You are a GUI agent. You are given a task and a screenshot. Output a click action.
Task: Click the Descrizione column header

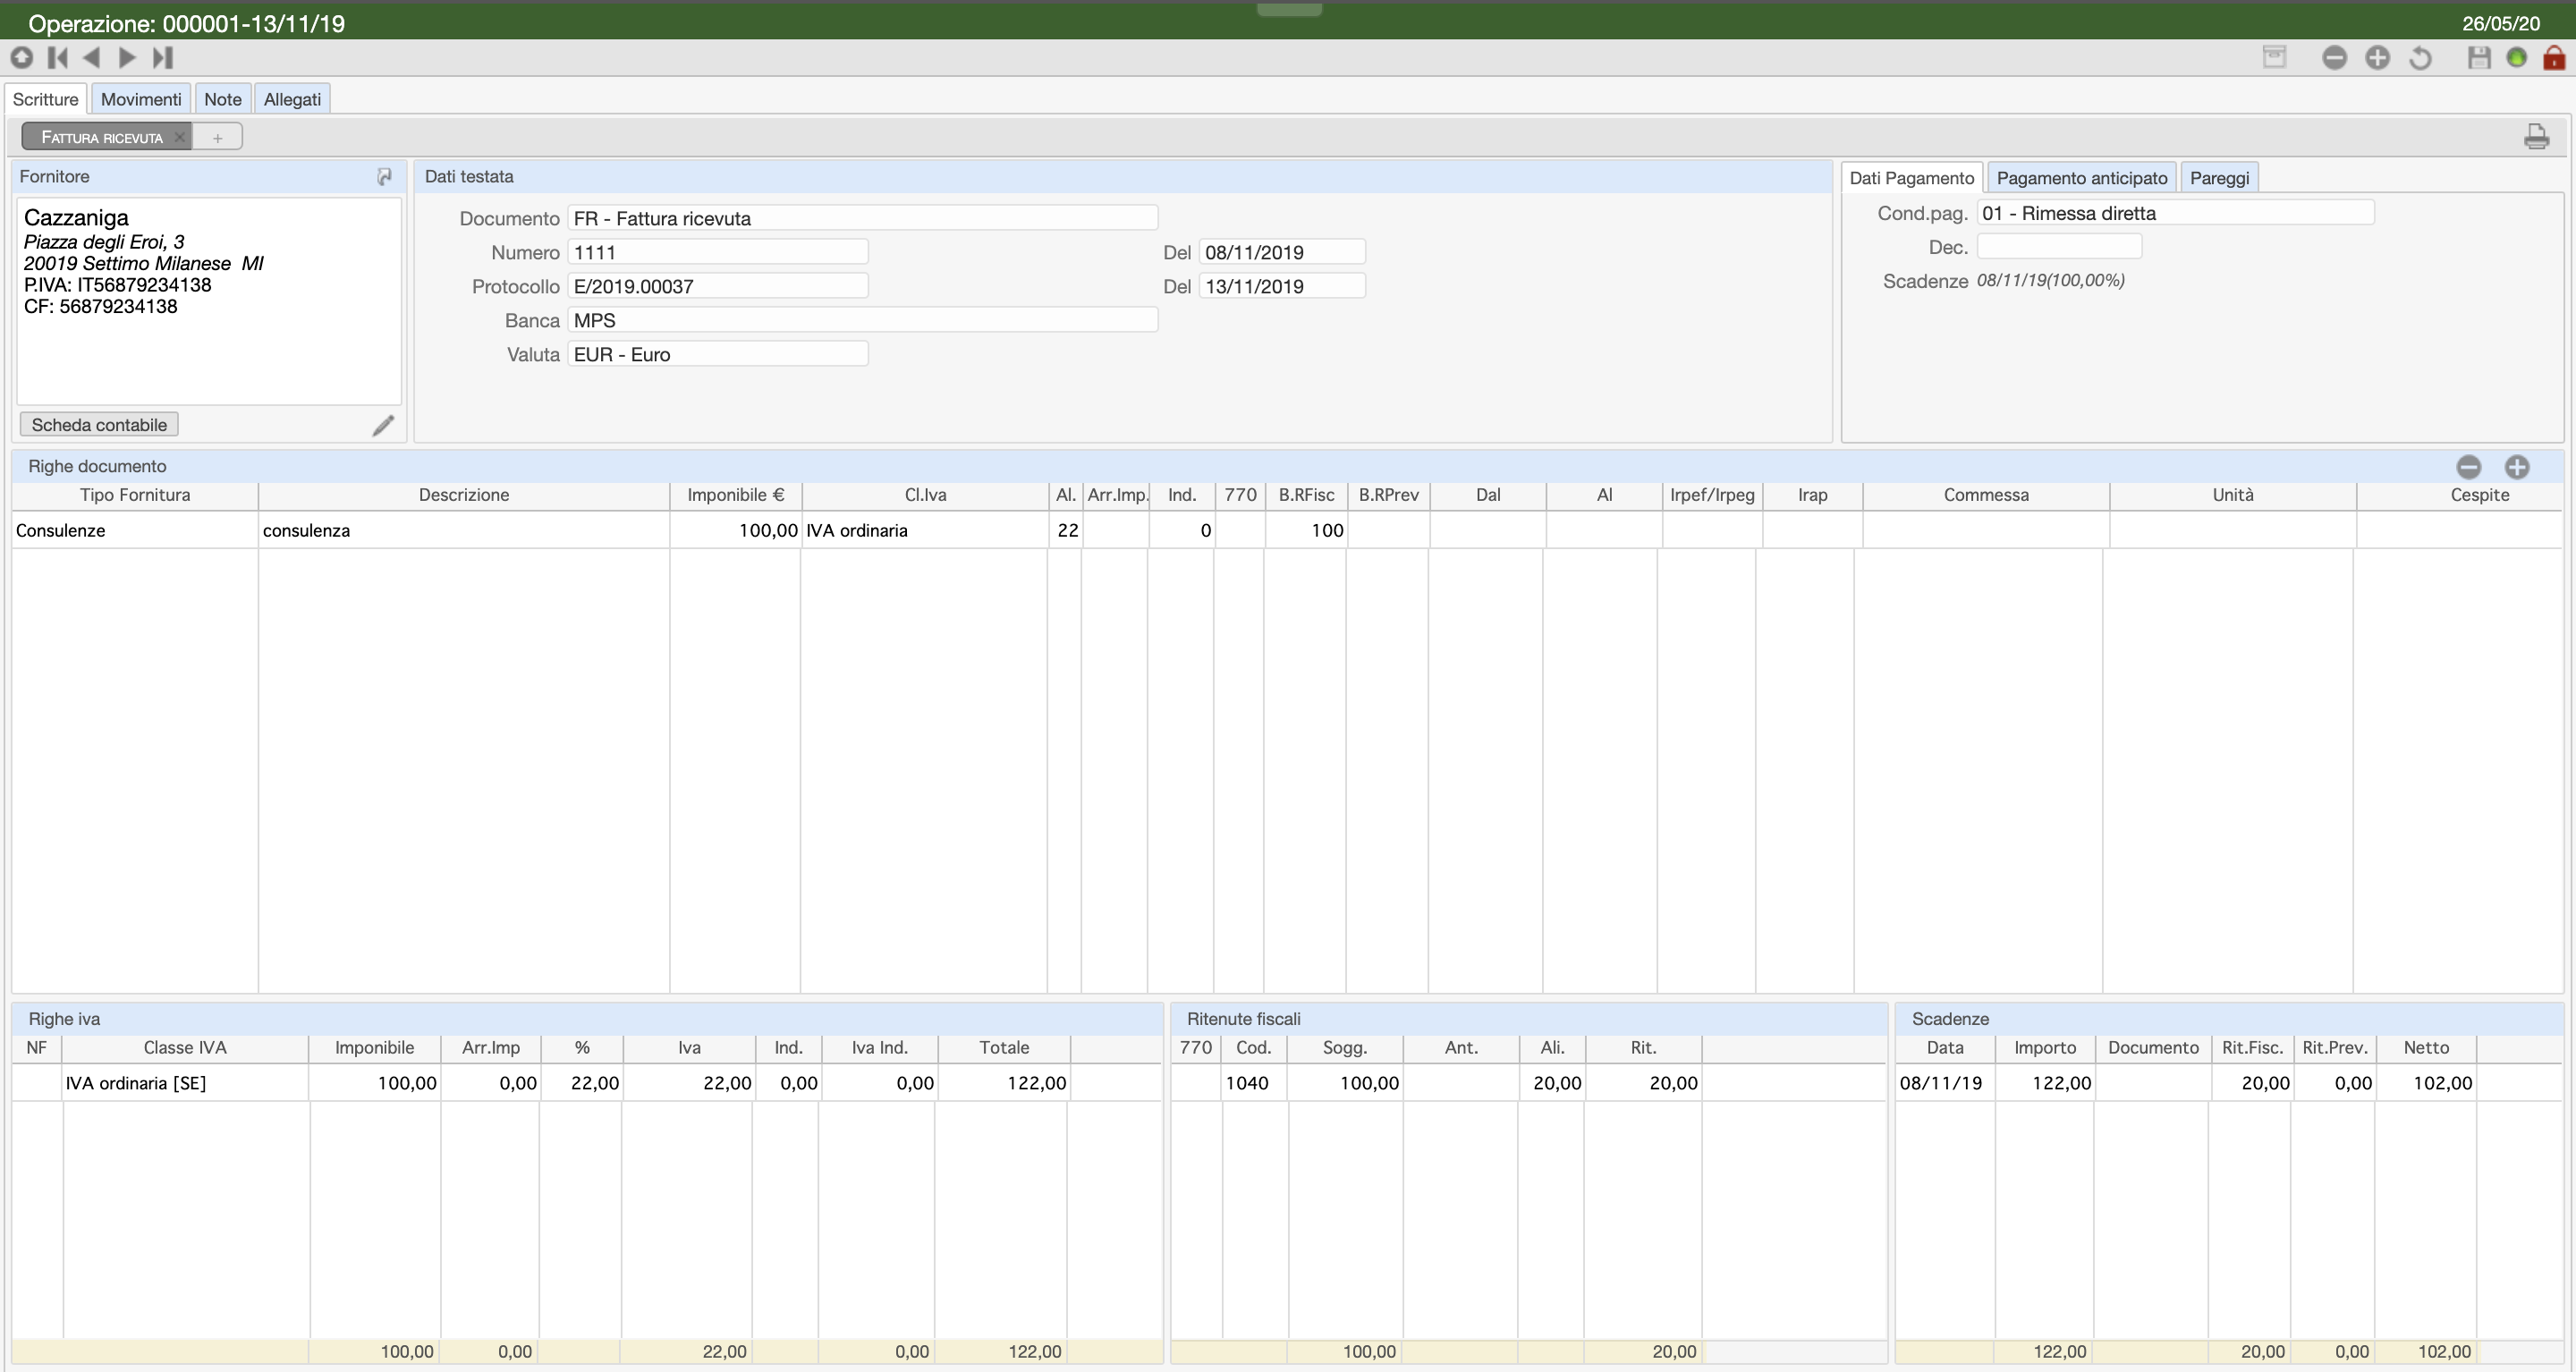point(464,495)
